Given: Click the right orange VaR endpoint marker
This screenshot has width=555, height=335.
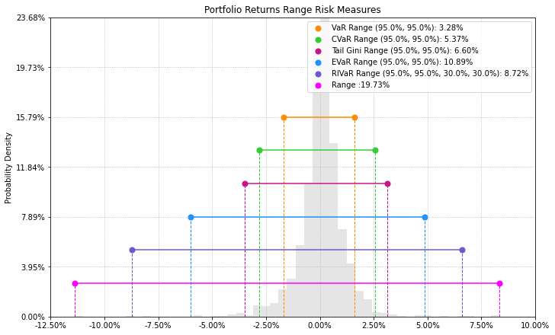Looking at the screenshot, I should point(355,118).
